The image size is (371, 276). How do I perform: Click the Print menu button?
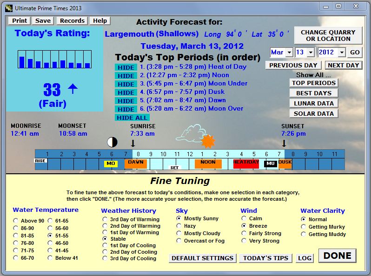[x=20, y=21]
